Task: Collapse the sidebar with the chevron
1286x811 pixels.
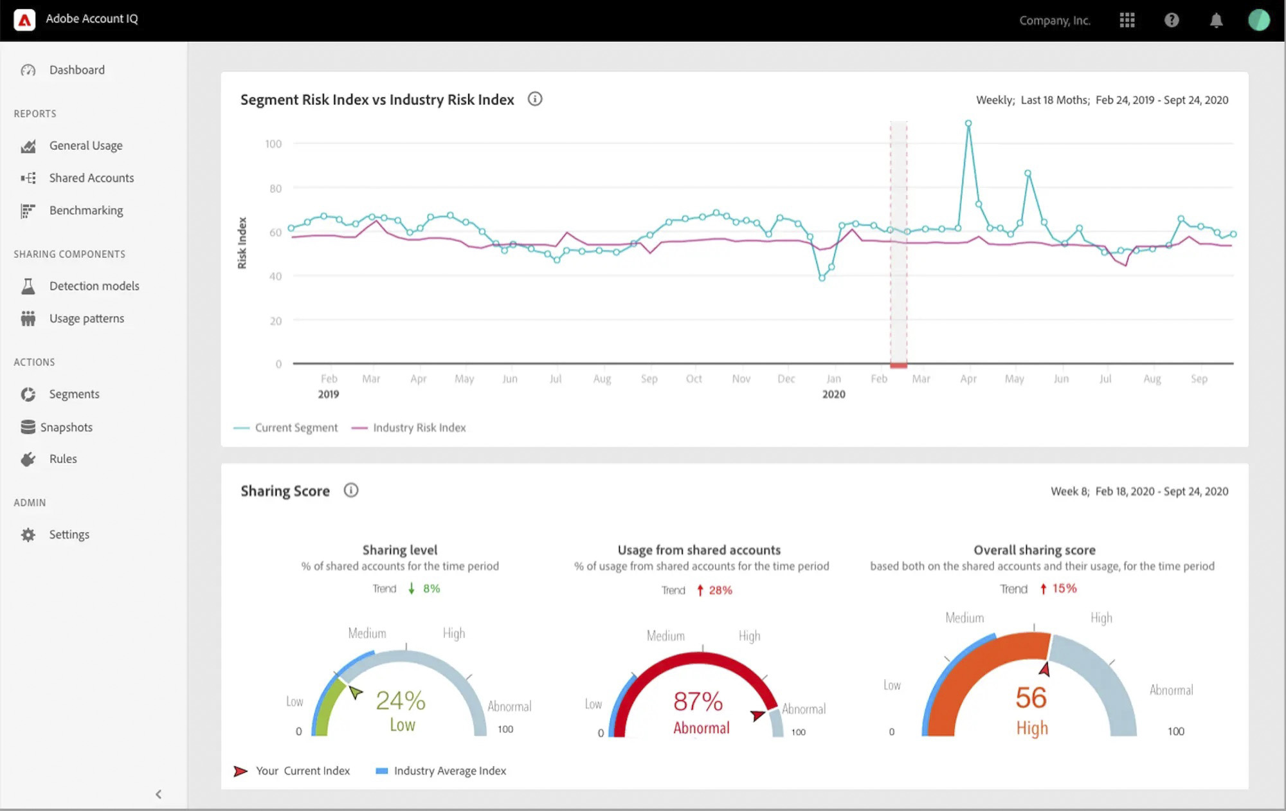Action: pos(158,794)
